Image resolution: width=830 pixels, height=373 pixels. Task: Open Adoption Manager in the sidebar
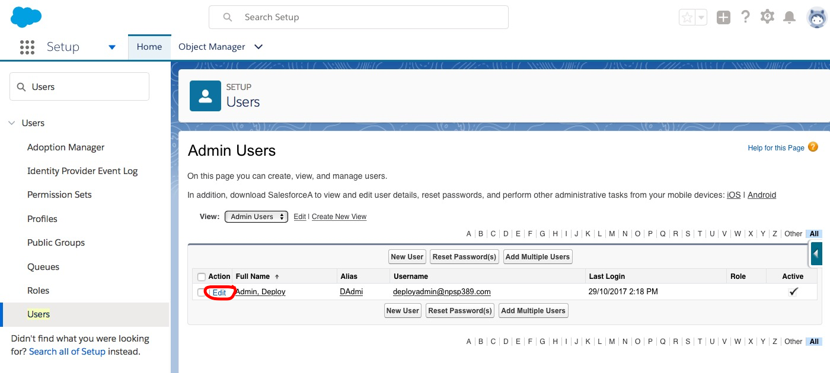point(66,147)
